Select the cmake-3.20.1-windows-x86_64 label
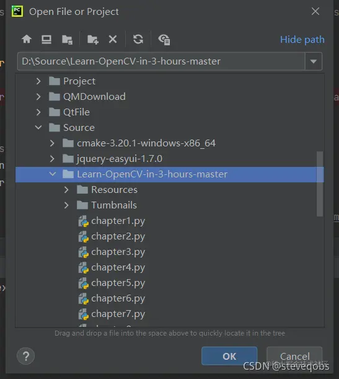 pyautogui.click(x=146, y=143)
